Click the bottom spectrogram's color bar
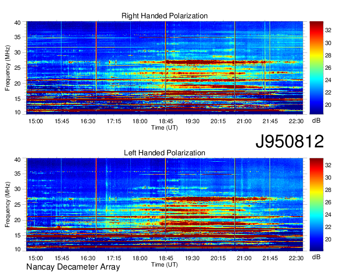 tap(316, 205)
